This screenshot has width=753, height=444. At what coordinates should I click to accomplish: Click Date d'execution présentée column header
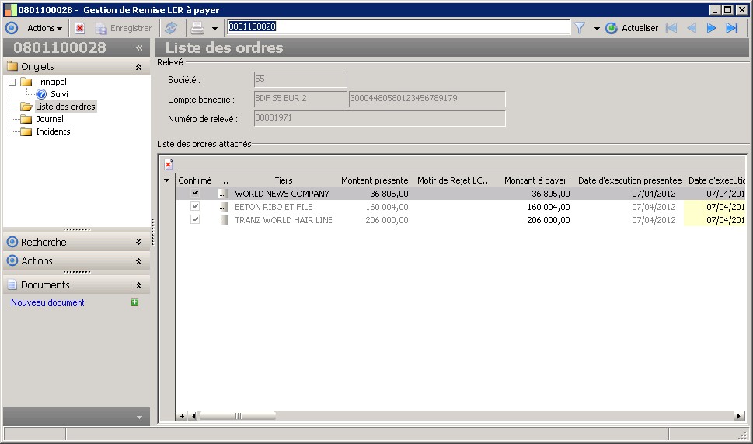pyautogui.click(x=629, y=180)
